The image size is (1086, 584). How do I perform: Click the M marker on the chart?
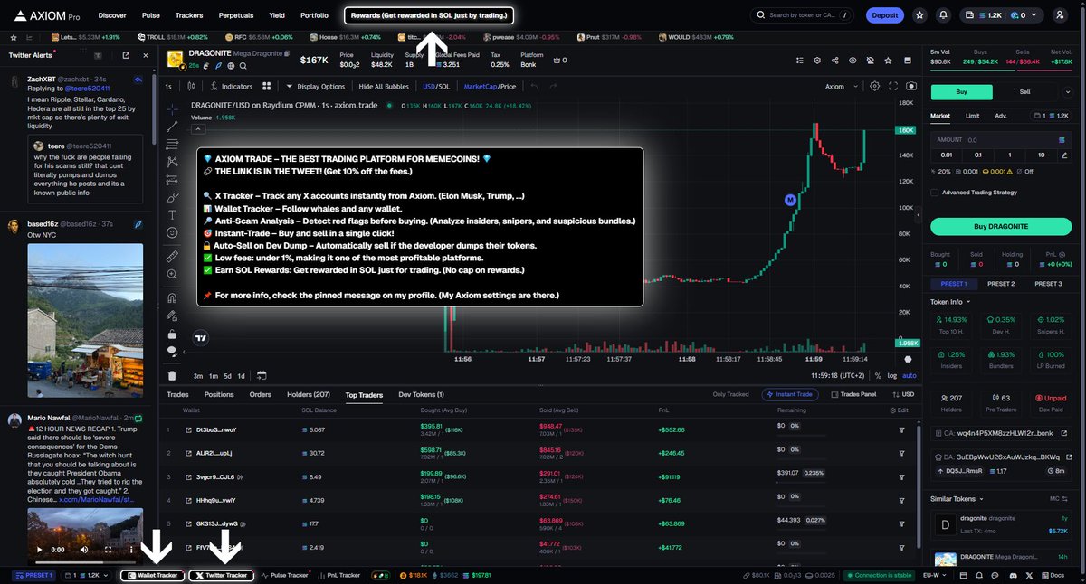tap(790, 199)
